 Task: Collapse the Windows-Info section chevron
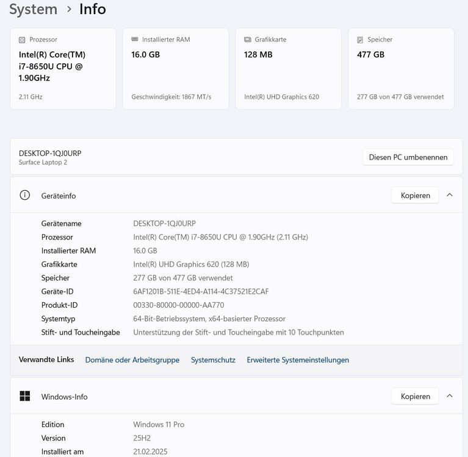[450, 396]
